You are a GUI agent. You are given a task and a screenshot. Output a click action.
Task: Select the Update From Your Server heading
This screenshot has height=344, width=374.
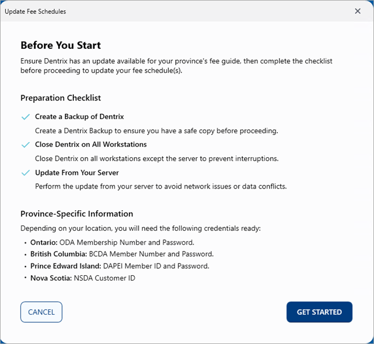coord(77,173)
